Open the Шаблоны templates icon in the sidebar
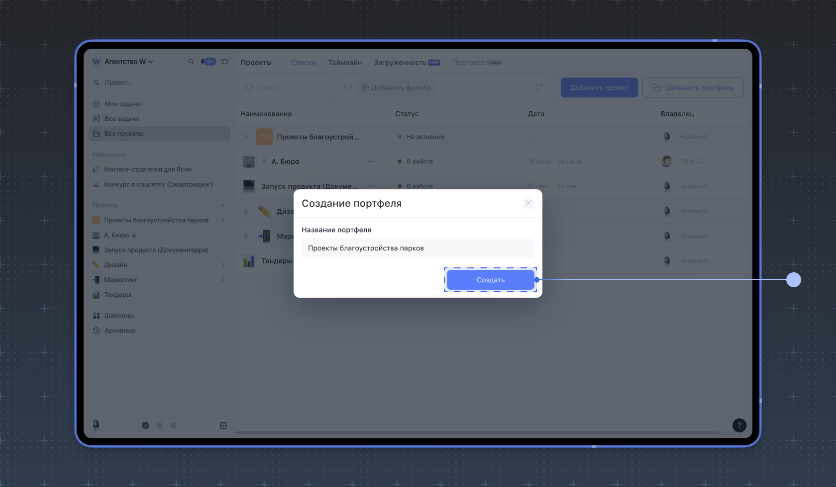Screen dimensions: 836x487 (x=97, y=316)
